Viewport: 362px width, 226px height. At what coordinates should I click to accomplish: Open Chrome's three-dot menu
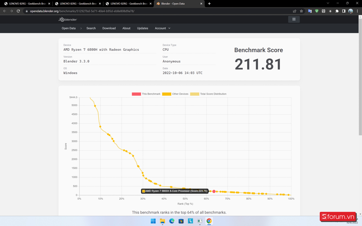click(357, 11)
